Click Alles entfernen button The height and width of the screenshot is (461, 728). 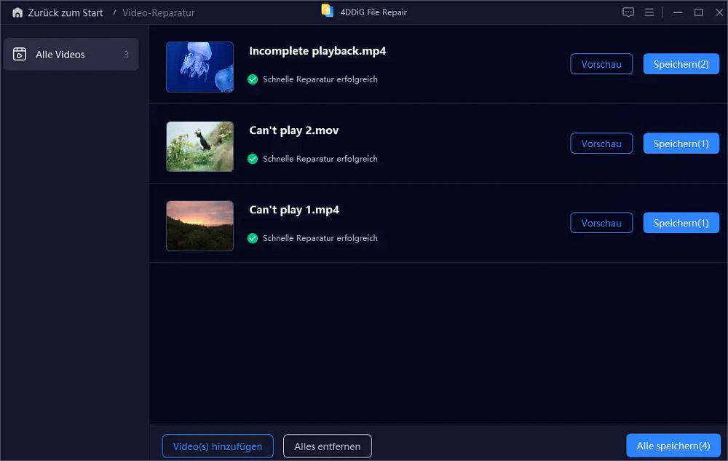pos(328,446)
